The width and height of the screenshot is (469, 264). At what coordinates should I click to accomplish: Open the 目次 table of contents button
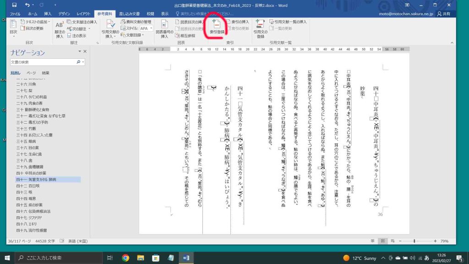tap(13, 28)
